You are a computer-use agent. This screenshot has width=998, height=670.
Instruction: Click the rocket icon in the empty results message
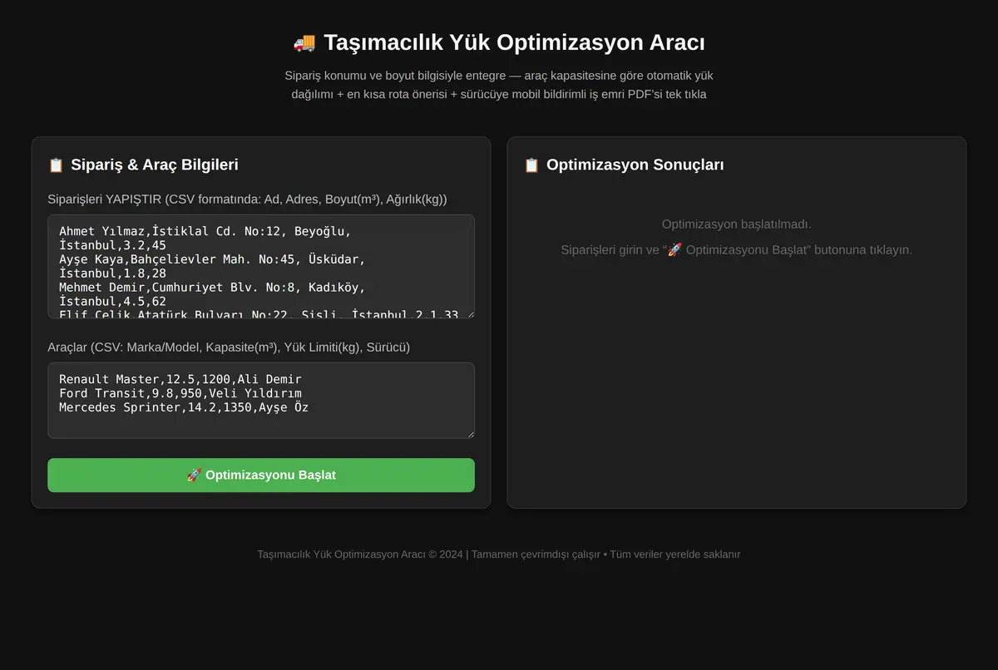675,249
